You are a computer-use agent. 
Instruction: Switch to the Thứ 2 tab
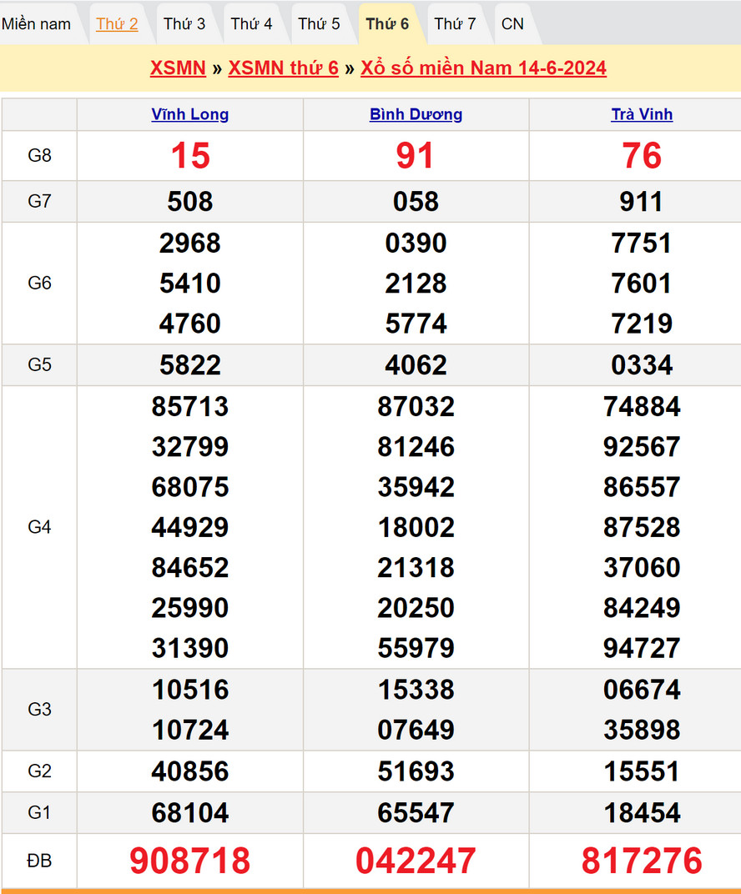(117, 24)
